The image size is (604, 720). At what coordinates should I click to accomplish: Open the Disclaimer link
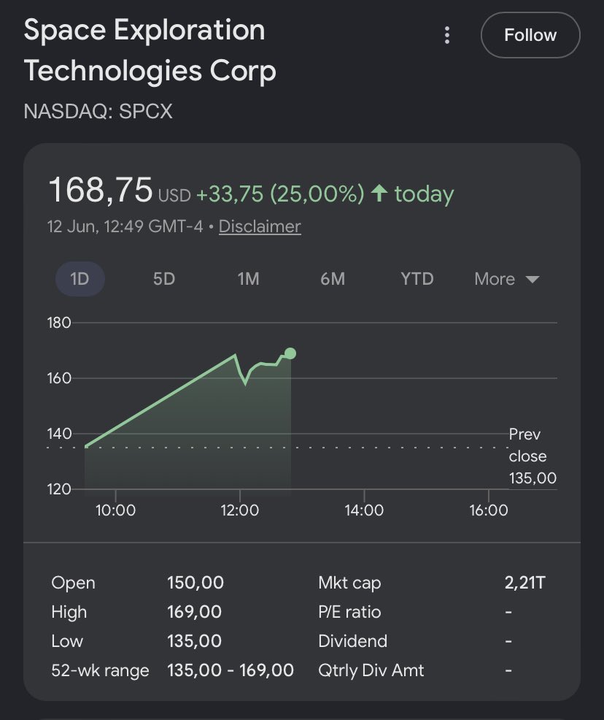(x=260, y=226)
